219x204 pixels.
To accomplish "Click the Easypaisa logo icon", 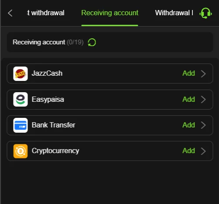I will (21, 100).
